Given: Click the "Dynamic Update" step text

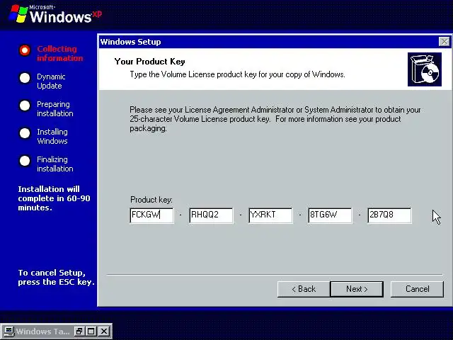Looking at the screenshot, I should [51, 81].
